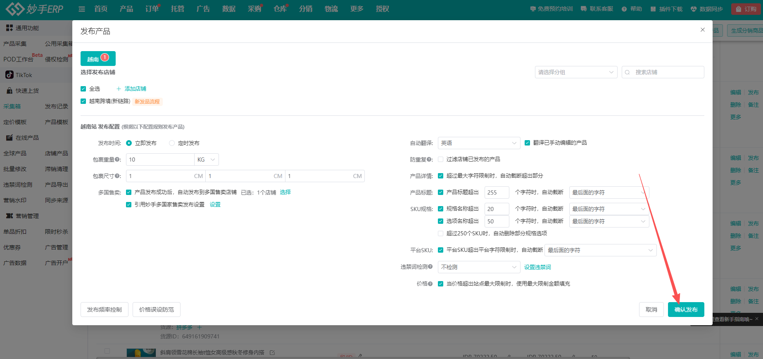The image size is (763, 359).
Task: Enable filter already-published products checkbox
Action: tap(440, 160)
